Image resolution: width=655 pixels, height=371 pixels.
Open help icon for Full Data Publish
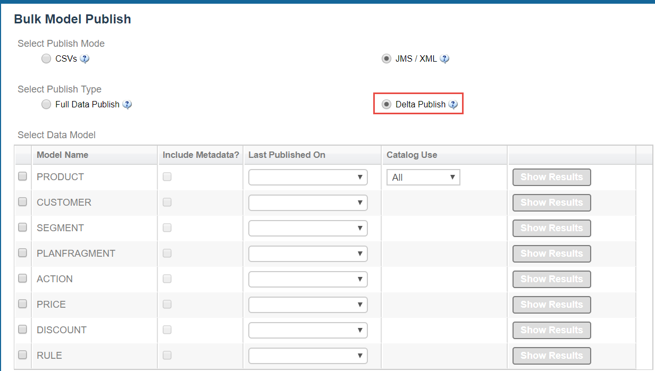click(127, 105)
